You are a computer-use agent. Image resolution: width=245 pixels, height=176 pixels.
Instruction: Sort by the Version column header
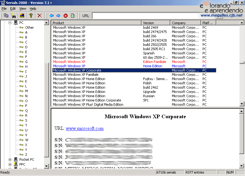156,23
